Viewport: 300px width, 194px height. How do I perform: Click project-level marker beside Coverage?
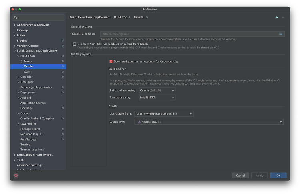click(62, 108)
